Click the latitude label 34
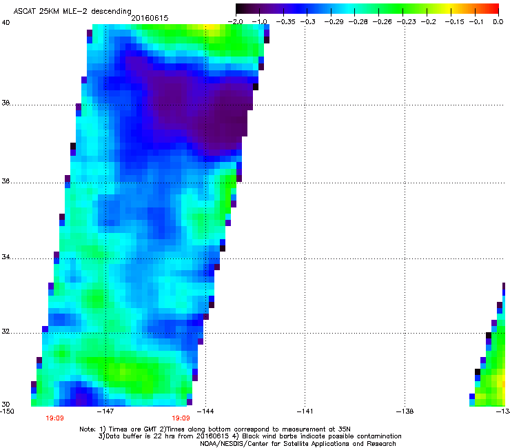510x448 pixels. [6, 257]
